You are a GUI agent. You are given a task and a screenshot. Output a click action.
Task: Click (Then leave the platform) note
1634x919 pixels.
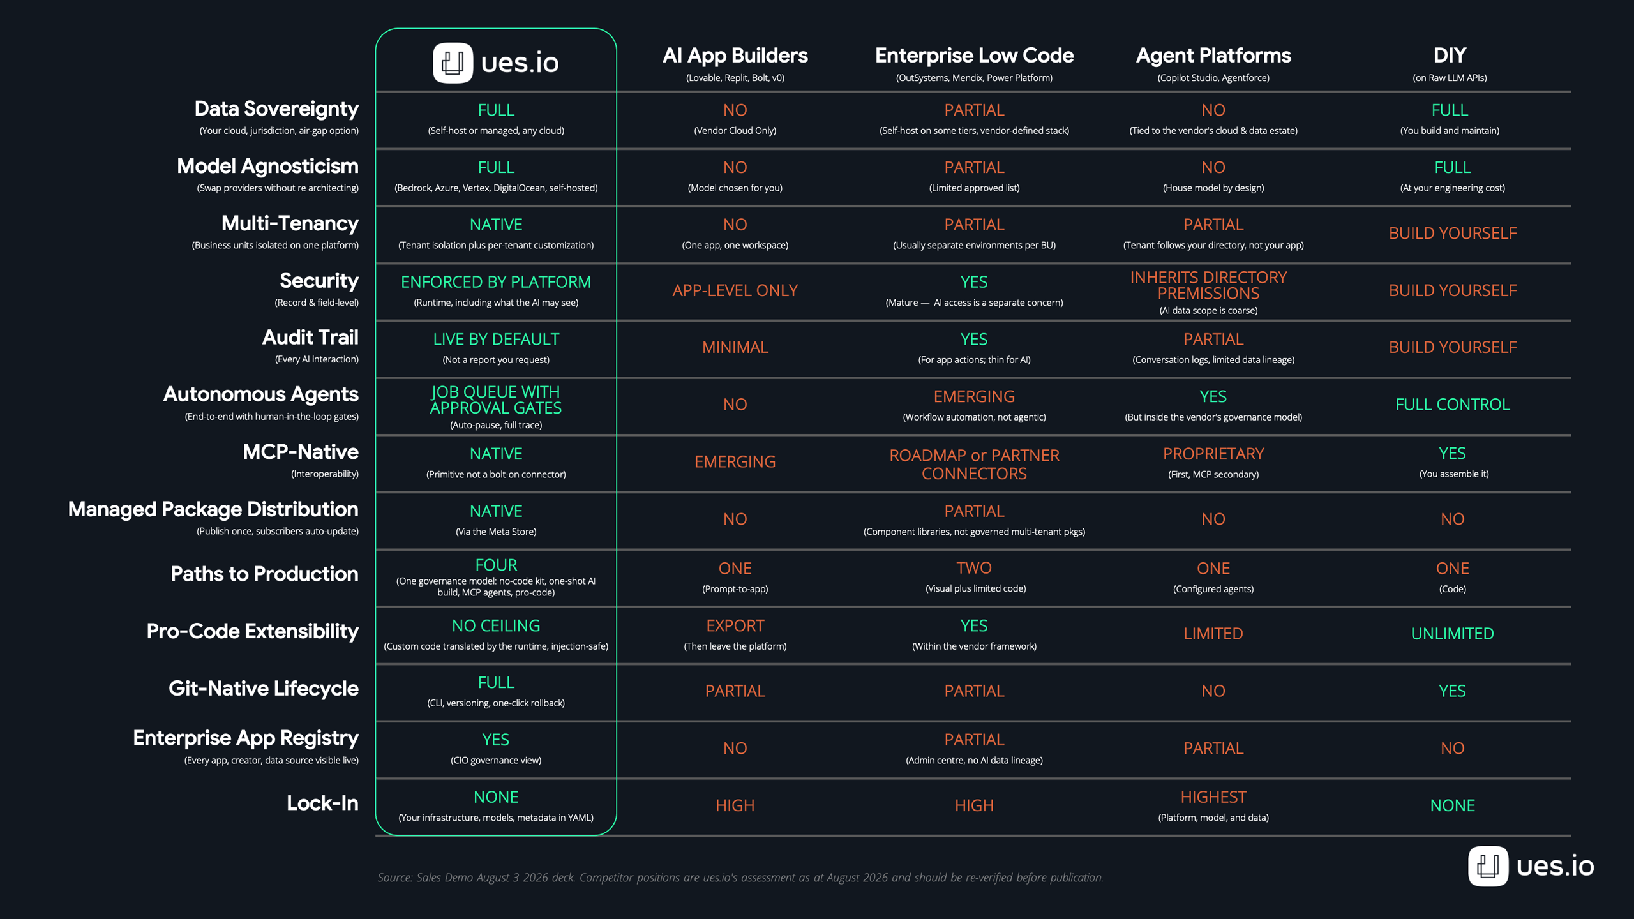[x=735, y=646]
